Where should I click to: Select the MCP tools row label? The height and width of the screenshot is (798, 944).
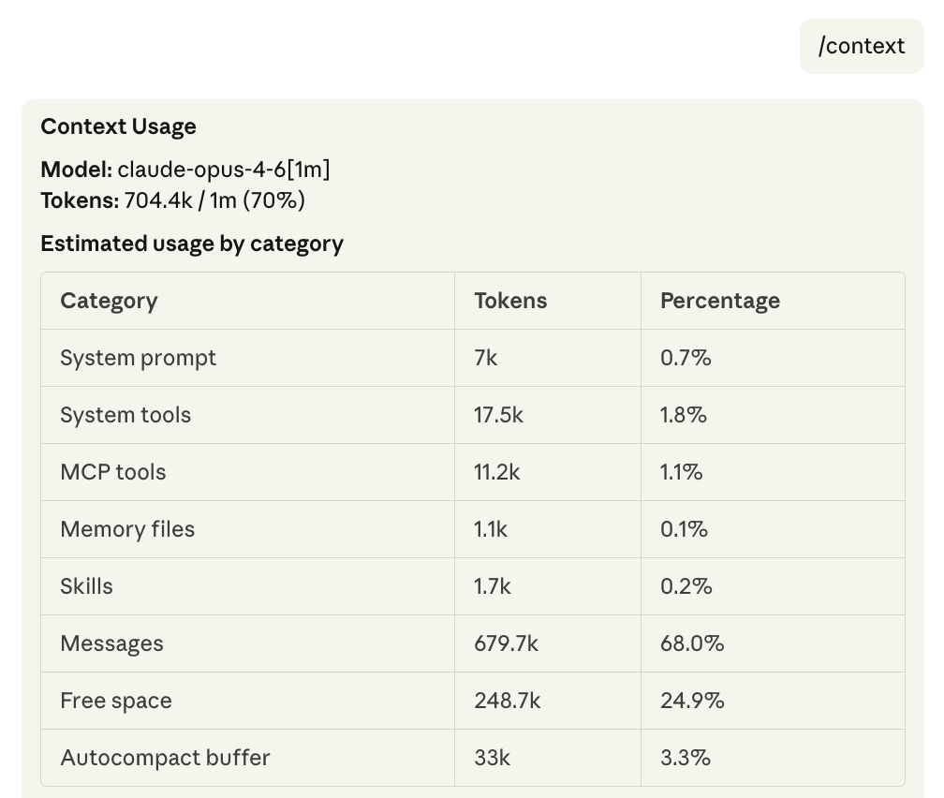(x=112, y=472)
